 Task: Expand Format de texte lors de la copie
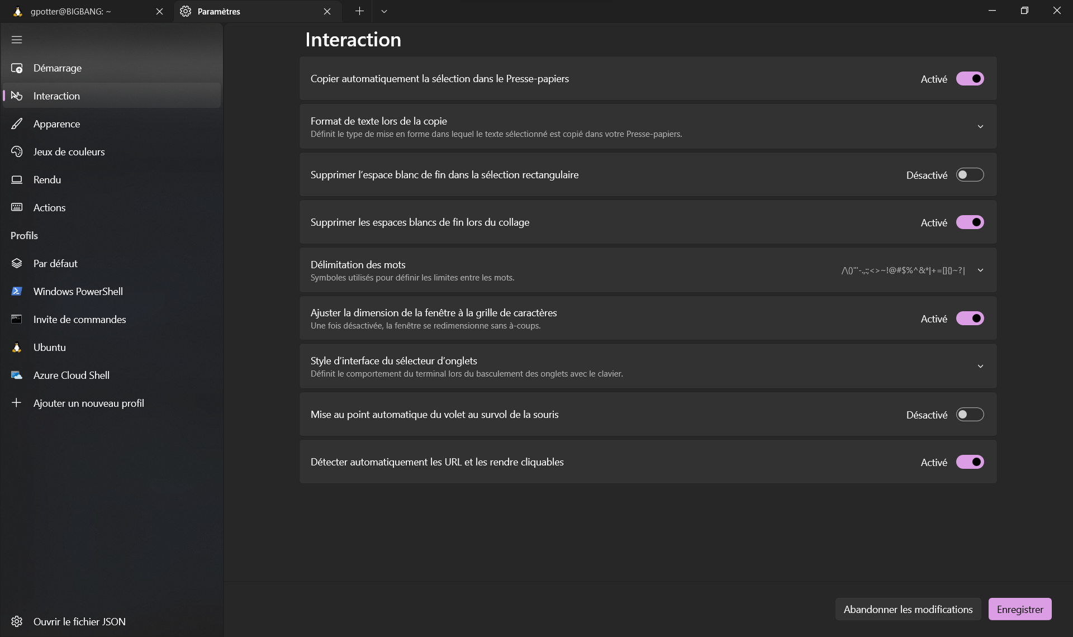click(648, 127)
